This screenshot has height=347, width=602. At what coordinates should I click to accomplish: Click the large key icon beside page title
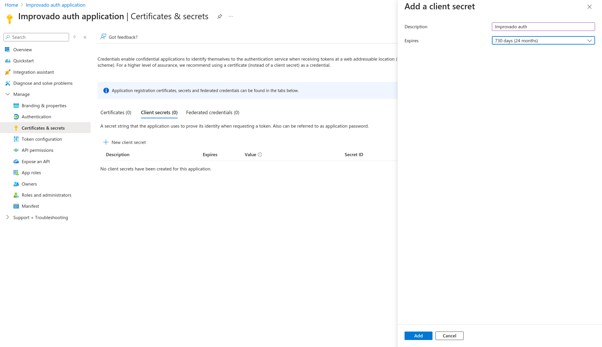pyautogui.click(x=10, y=19)
